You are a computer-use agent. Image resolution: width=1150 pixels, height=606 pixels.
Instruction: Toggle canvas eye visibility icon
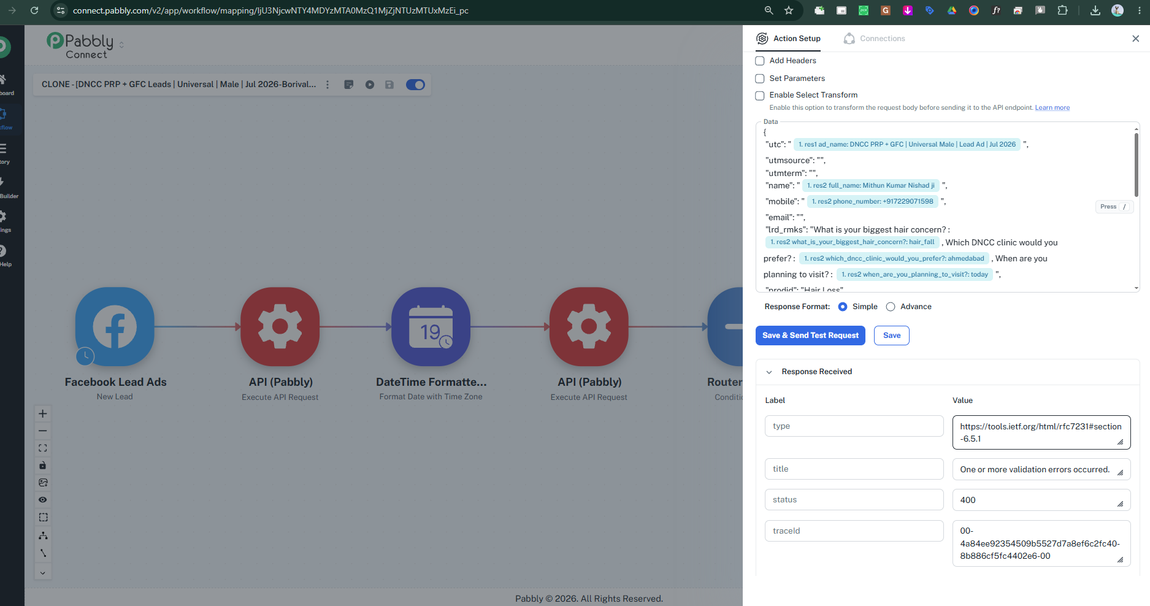point(43,500)
